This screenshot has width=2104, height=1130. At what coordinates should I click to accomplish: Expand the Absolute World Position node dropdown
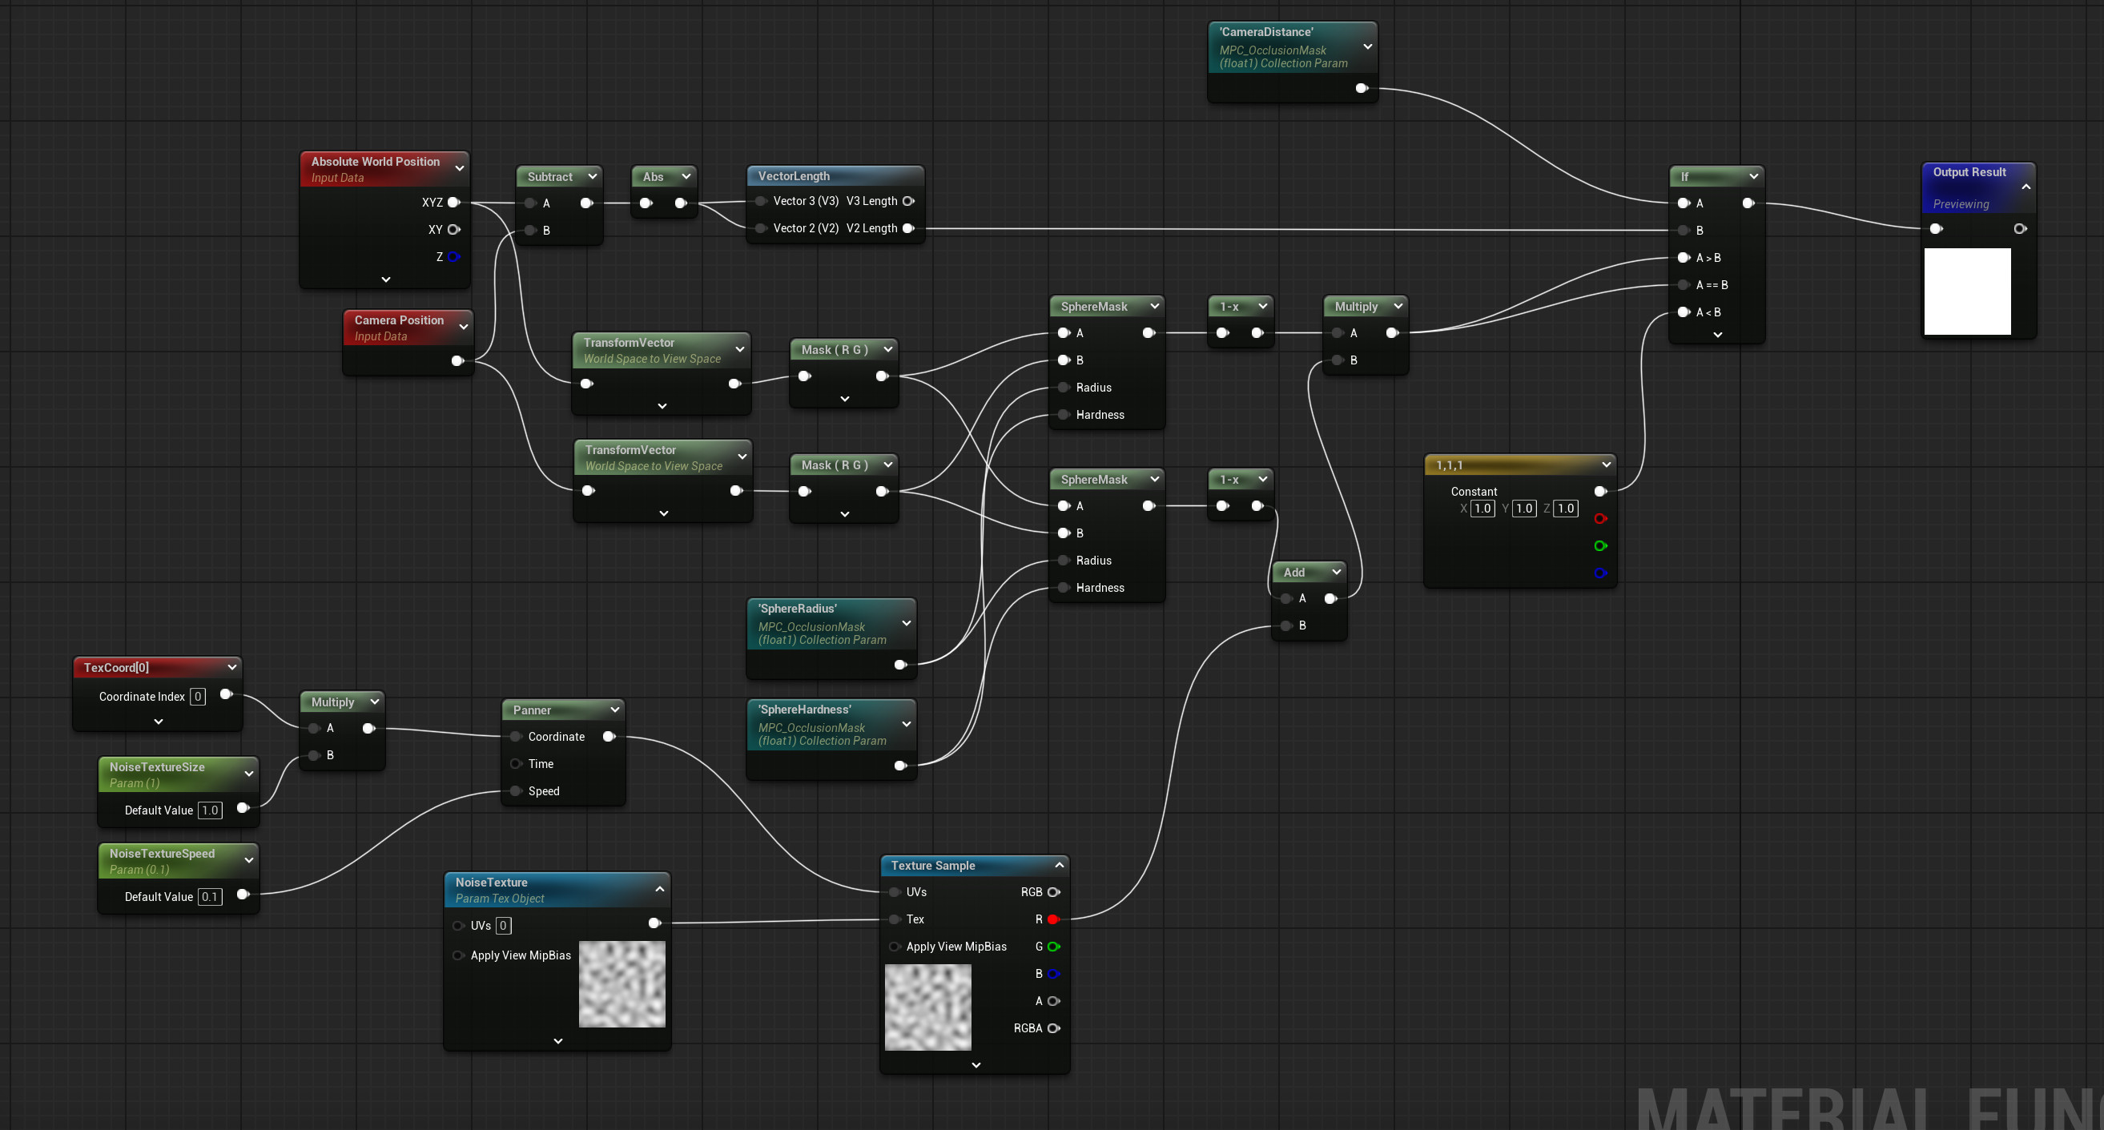point(460,168)
